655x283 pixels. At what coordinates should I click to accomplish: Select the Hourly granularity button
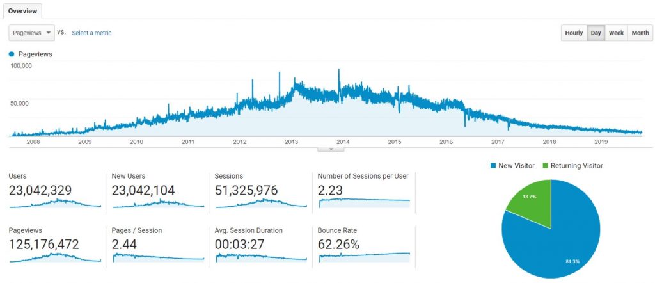tap(574, 33)
